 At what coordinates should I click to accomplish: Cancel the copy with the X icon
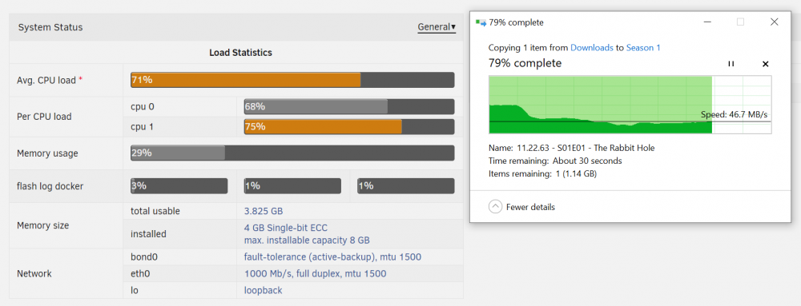765,64
